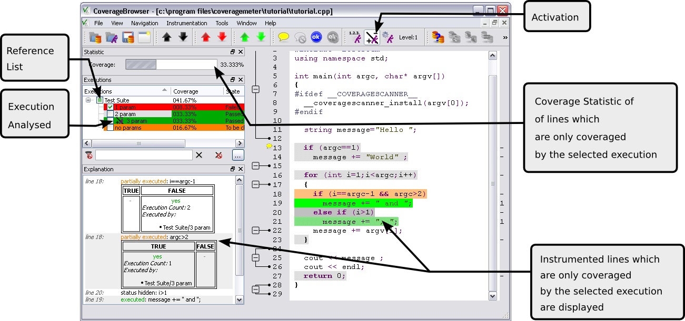Click the black up arrow navigation icon
The width and height of the screenshot is (685, 321).
tap(167, 37)
